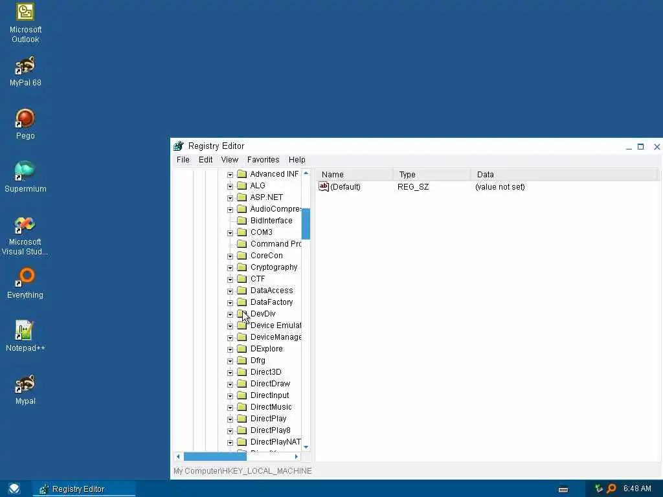Expand the DirectMusic key node
Image resolution: width=663 pixels, height=497 pixels.
[x=230, y=408]
